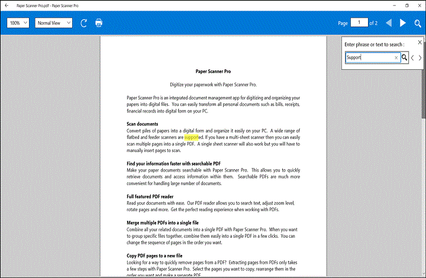Advance to the next page arrow
The width and height of the screenshot is (426, 278).
pyautogui.click(x=403, y=23)
